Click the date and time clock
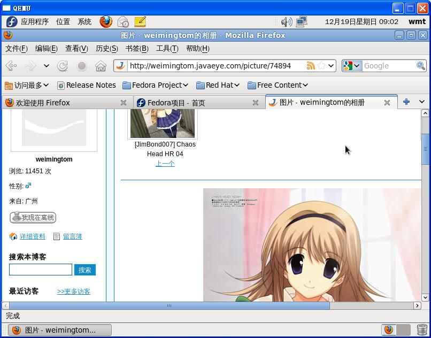 (361, 22)
